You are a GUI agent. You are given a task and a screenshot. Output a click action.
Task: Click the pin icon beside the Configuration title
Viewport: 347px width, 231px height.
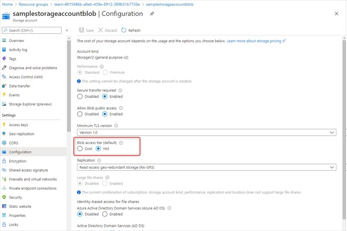tap(152, 14)
